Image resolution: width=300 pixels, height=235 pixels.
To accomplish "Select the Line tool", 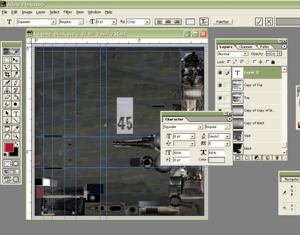I will pos(16,120).
